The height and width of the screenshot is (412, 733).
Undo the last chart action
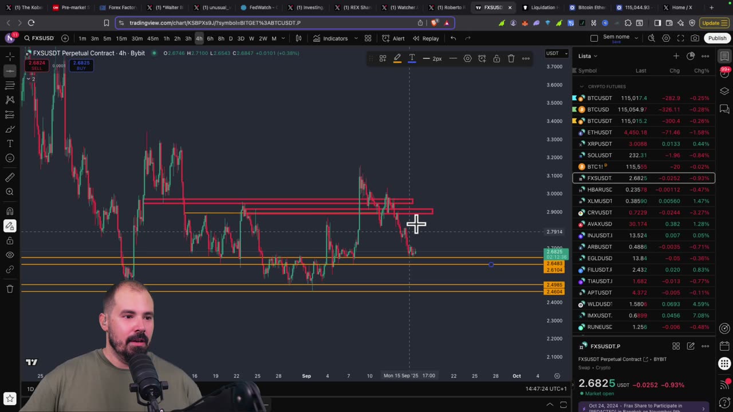(x=453, y=38)
